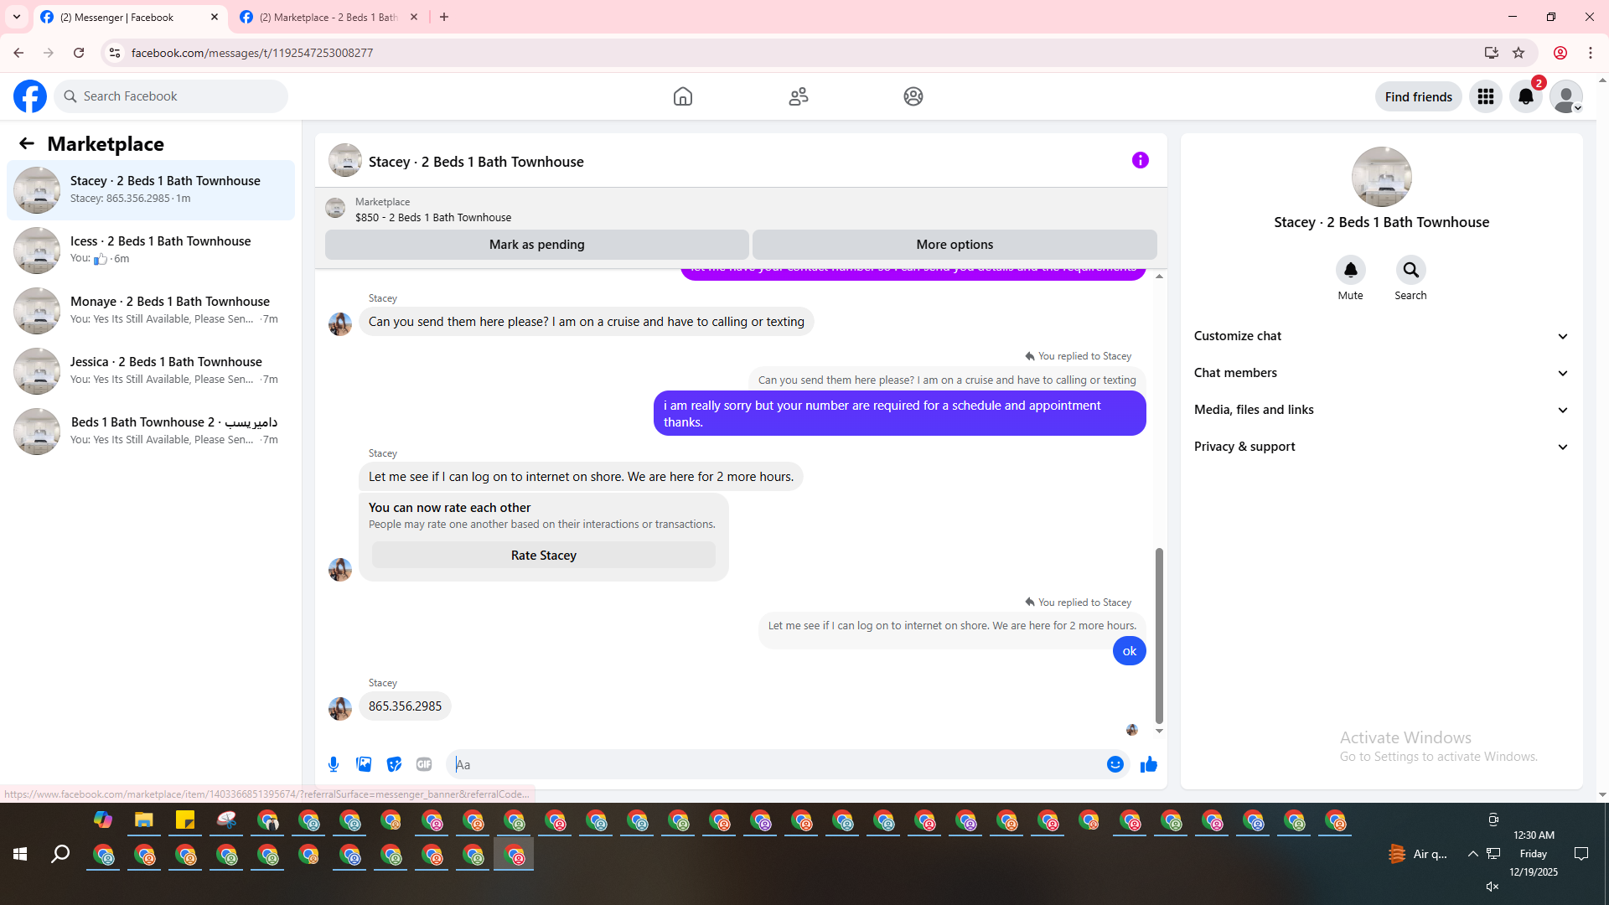
Task: Open Facebook notifications bell
Action: pos(1525,96)
